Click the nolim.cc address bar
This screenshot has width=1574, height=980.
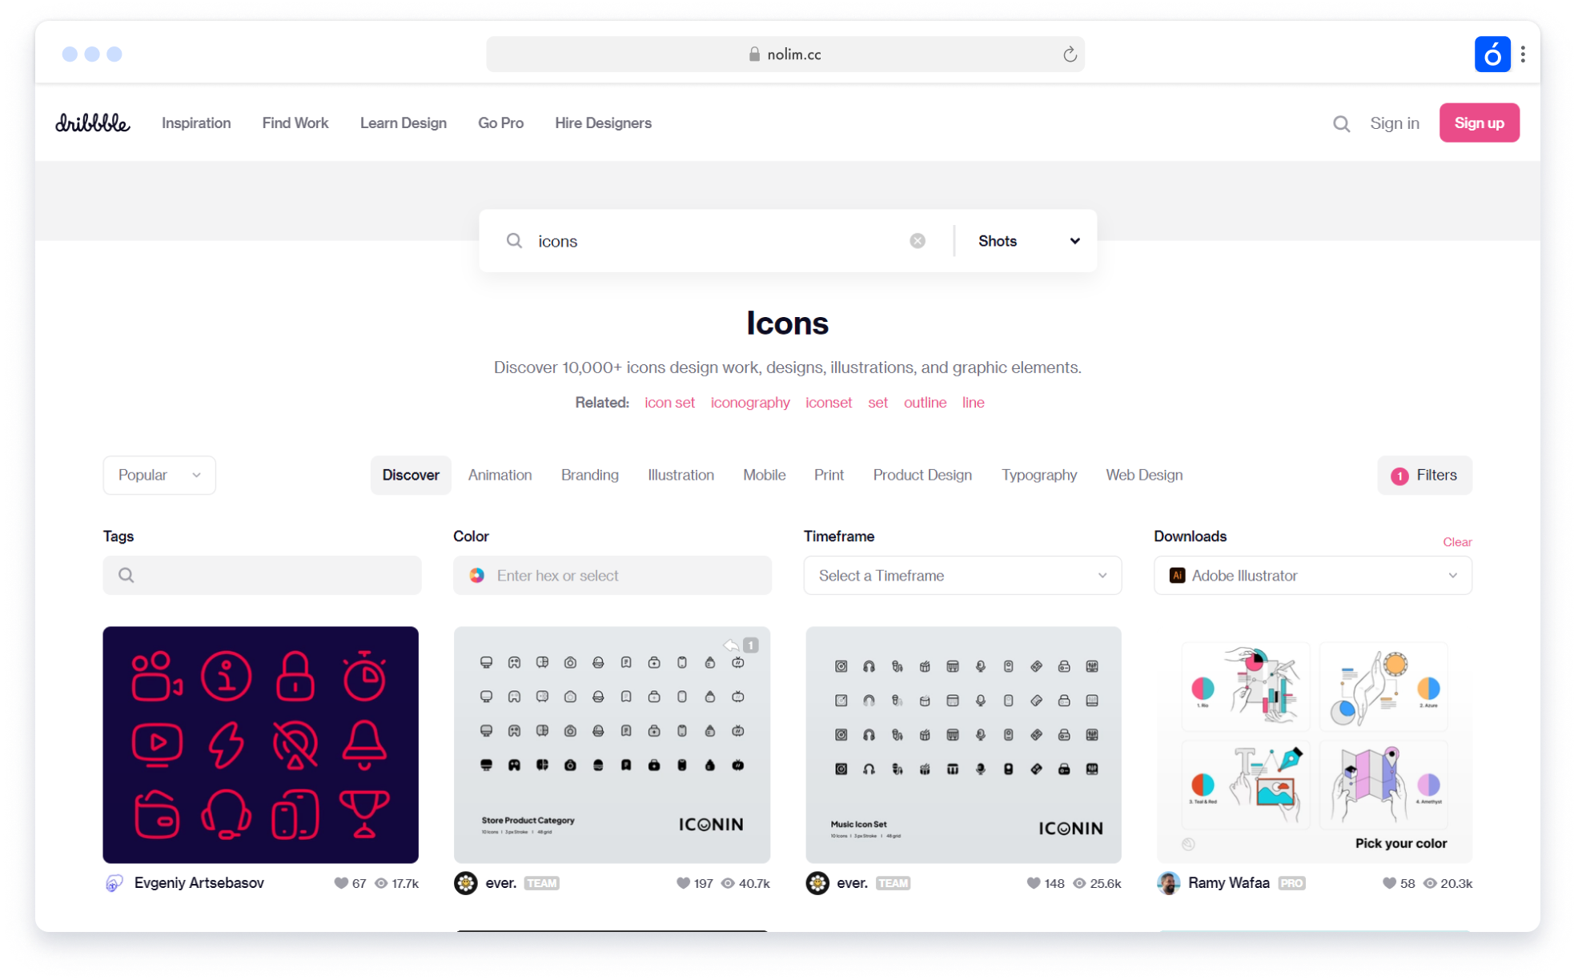tap(785, 54)
